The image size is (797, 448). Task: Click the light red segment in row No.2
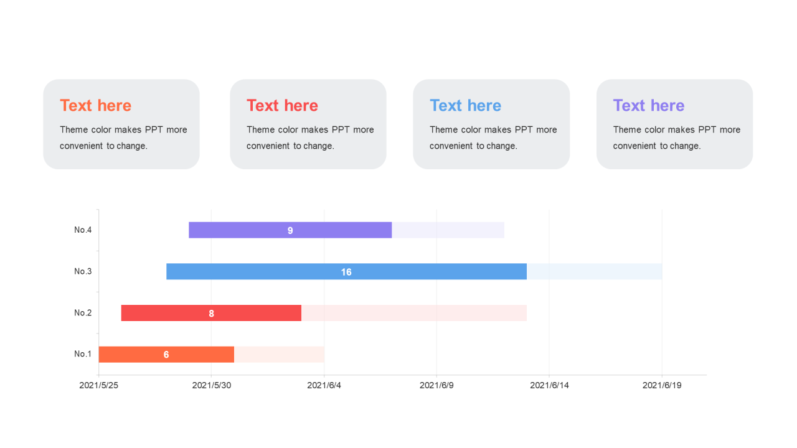tap(413, 313)
